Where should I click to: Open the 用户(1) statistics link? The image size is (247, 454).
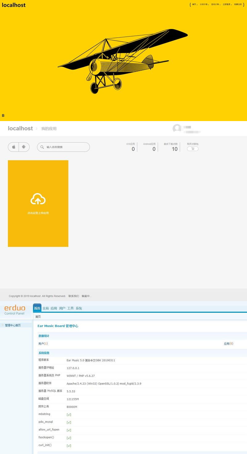[43, 343]
